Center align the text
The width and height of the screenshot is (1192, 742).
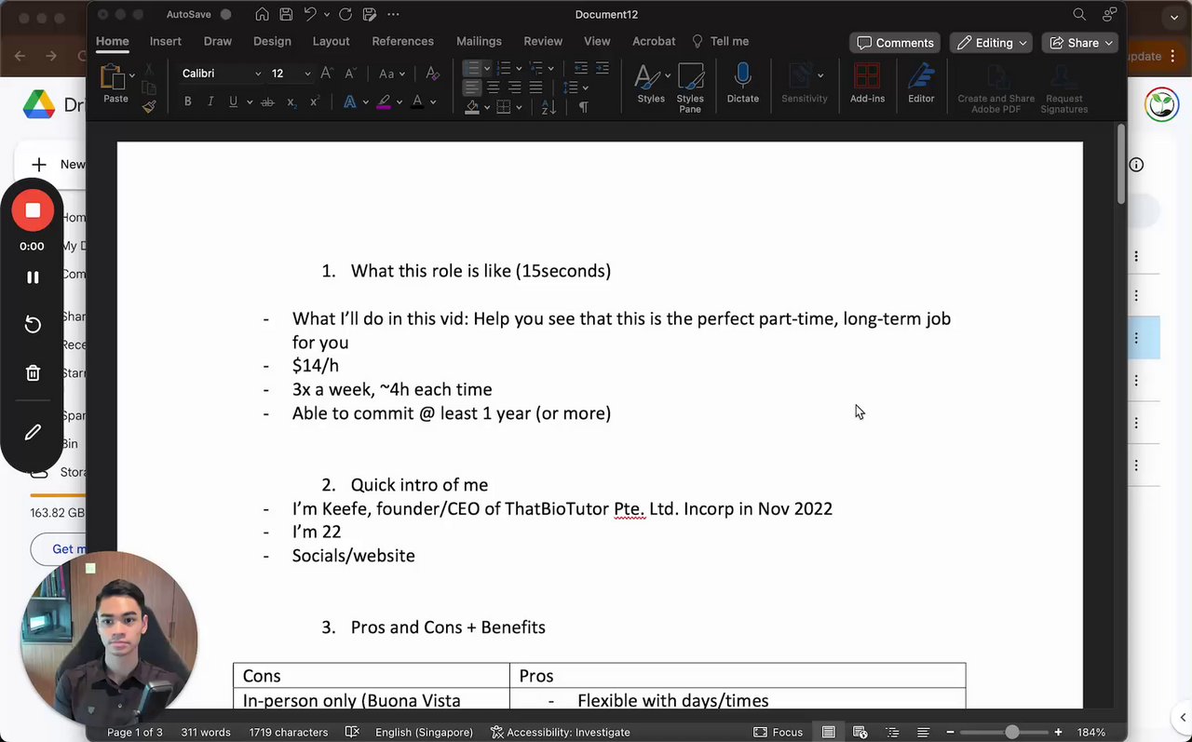tap(494, 88)
